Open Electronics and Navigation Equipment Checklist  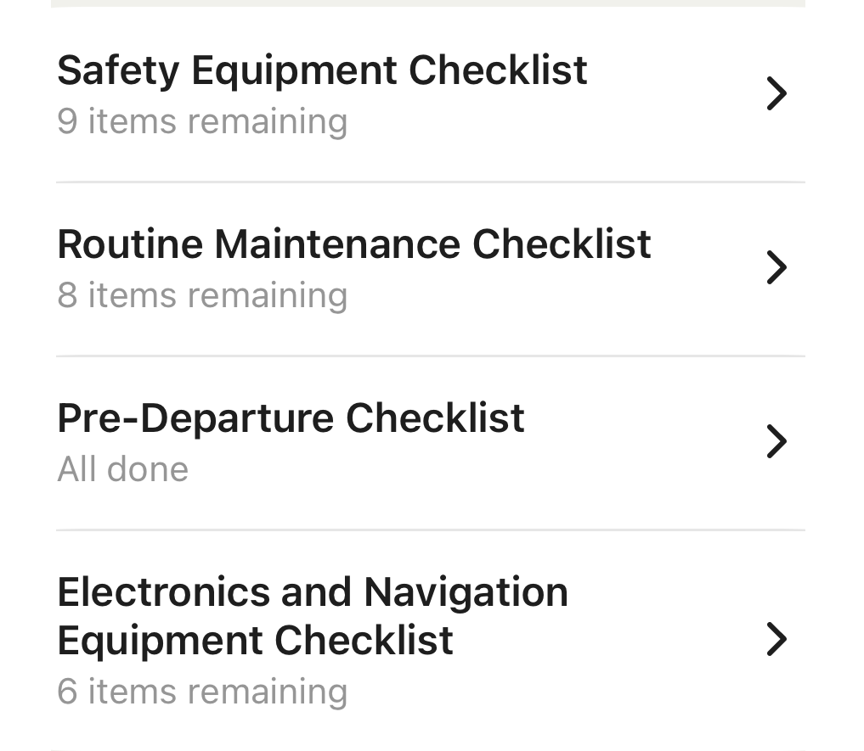[431, 641]
